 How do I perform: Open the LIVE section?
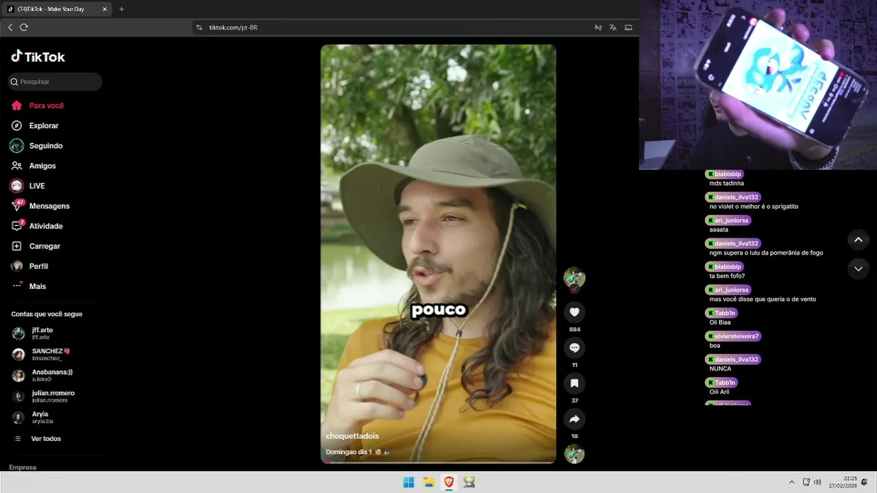point(28,186)
